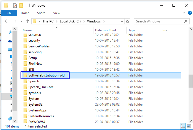The width and height of the screenshot is (193, 130).
Task: Click the Properties icon in quick access toolbar
Action: (15, 6)
